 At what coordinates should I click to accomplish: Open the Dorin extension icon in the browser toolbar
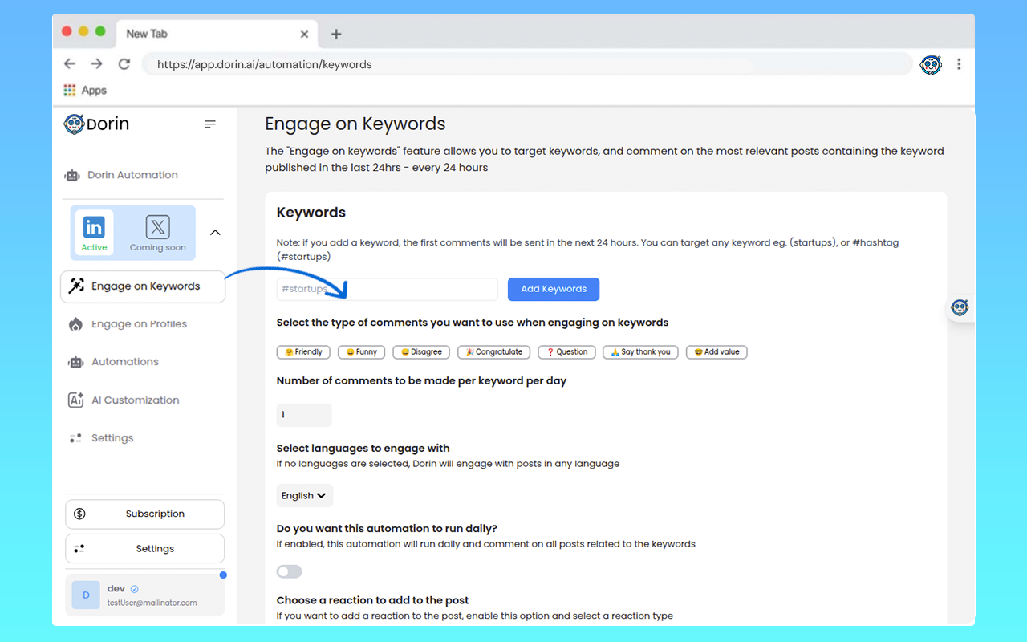pos(931,64)
